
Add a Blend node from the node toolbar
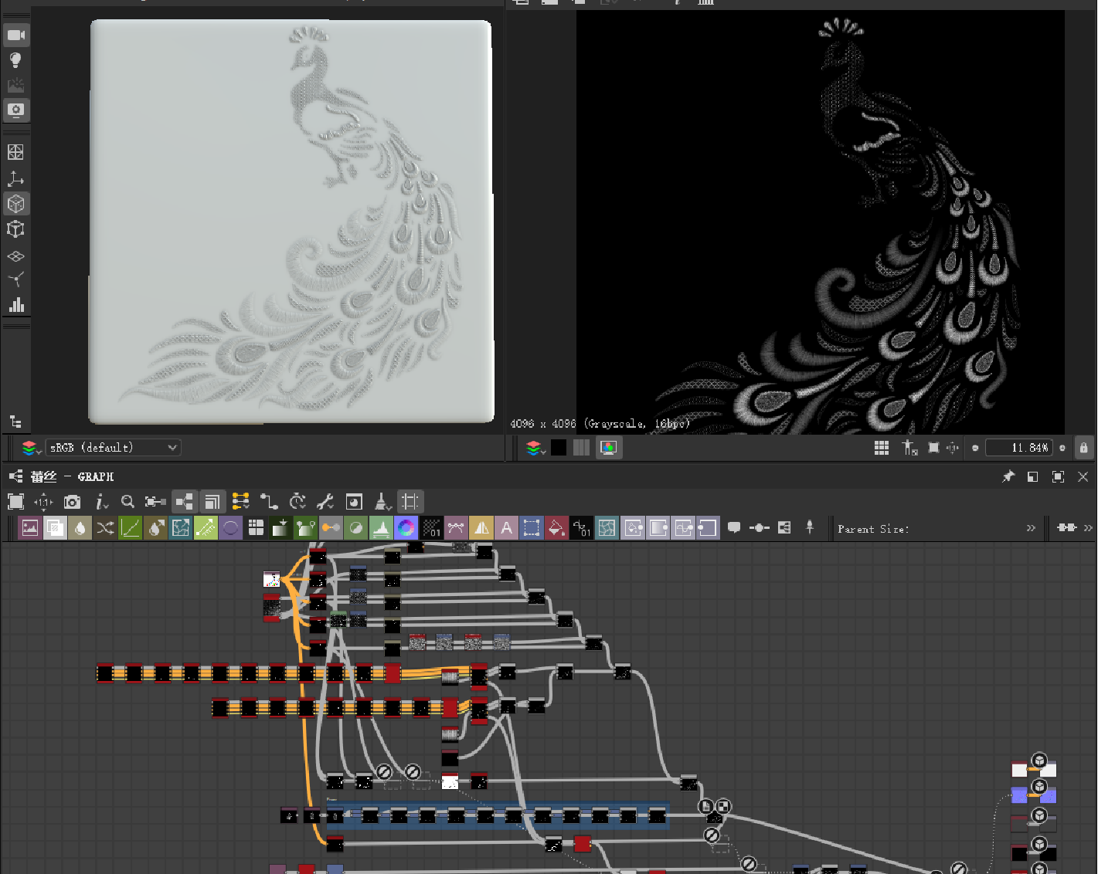pos(55,528)
